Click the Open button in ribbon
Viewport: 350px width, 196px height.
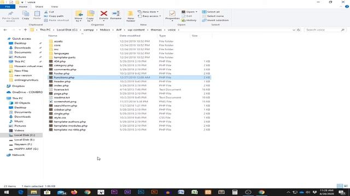coord(189,12)
